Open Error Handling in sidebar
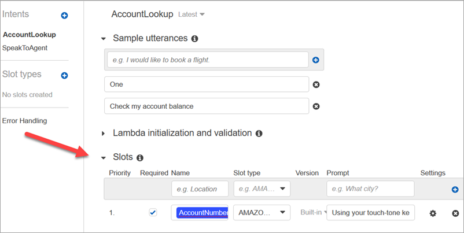The width and height of the screenshot is (464, 233). [x=24, y=121]
